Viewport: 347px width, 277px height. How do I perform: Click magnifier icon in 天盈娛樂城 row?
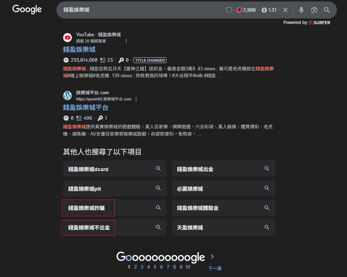267,227
